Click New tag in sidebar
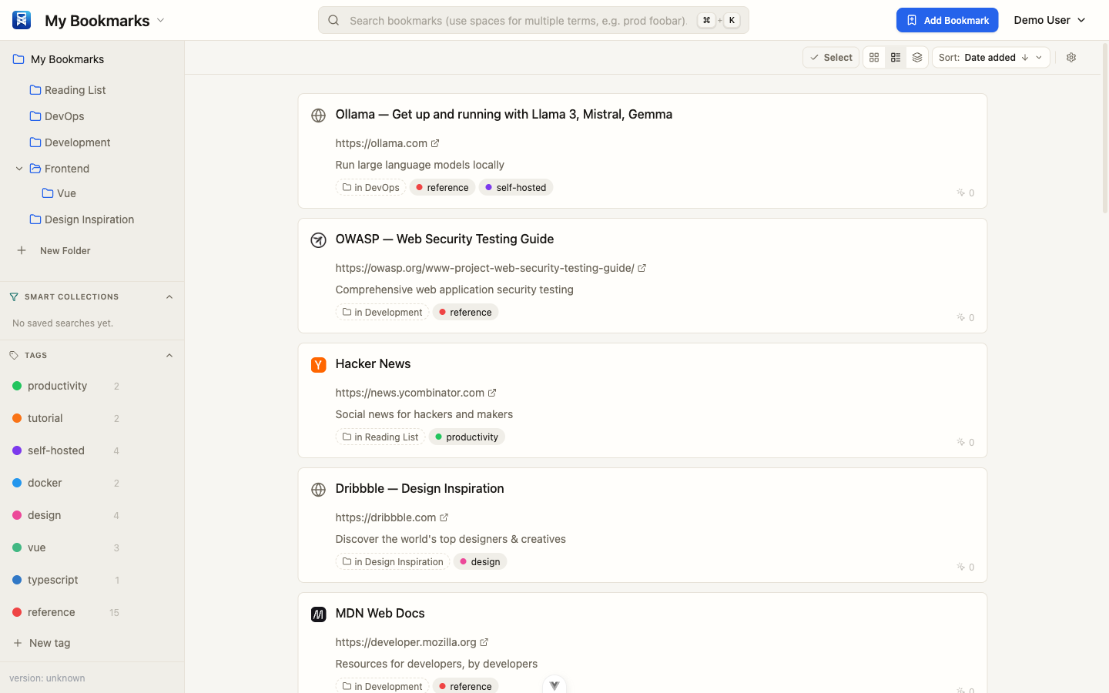Screen dimensions: 1109x693 (42, 643)
